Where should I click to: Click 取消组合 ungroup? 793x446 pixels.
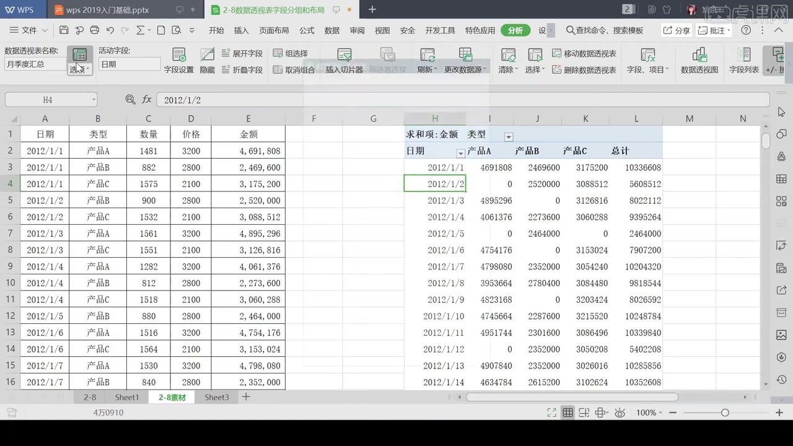[294, 70]
